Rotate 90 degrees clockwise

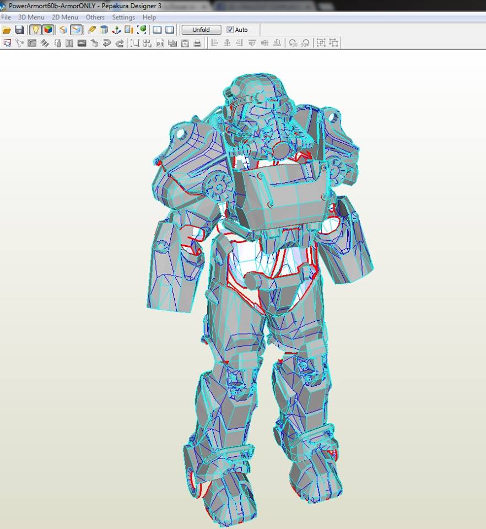[305, 43]
